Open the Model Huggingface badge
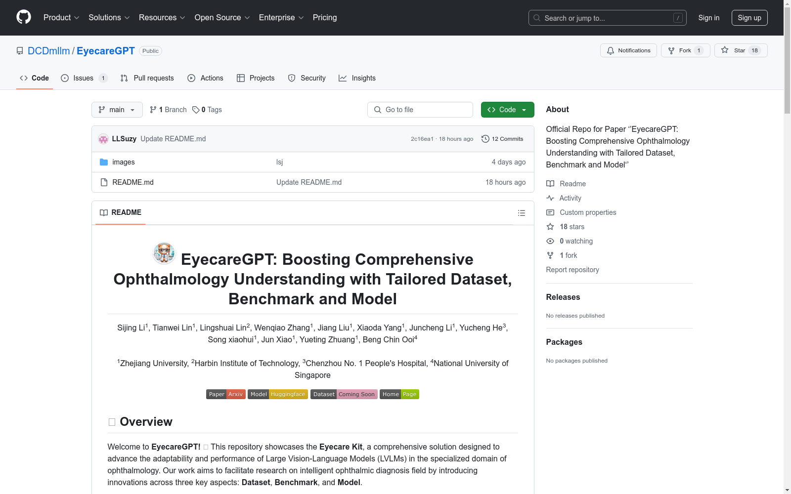 (278, 394)
